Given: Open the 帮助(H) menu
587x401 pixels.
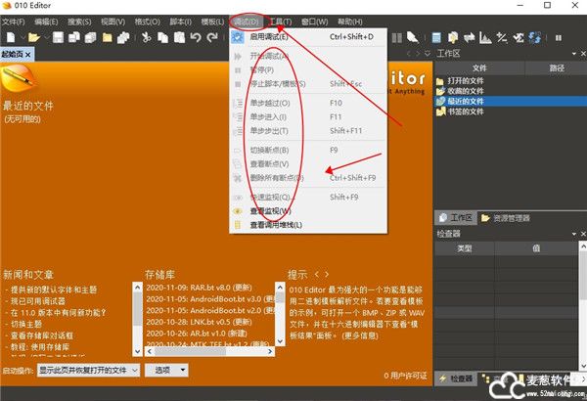Looking at the screenshot, I should (x=349, y=22).
